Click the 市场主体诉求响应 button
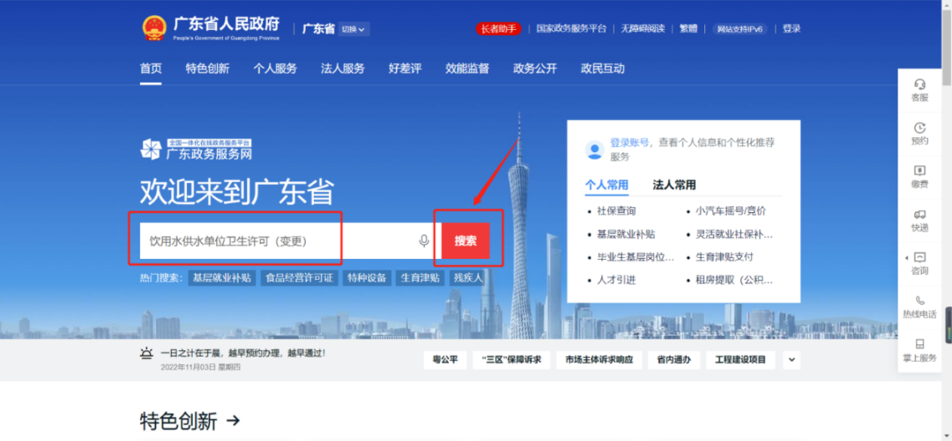The width and height of the screenshot is (952, 441). click(x=599, y=360)
